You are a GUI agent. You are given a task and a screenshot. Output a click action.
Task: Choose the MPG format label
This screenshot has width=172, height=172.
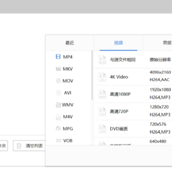68,129
